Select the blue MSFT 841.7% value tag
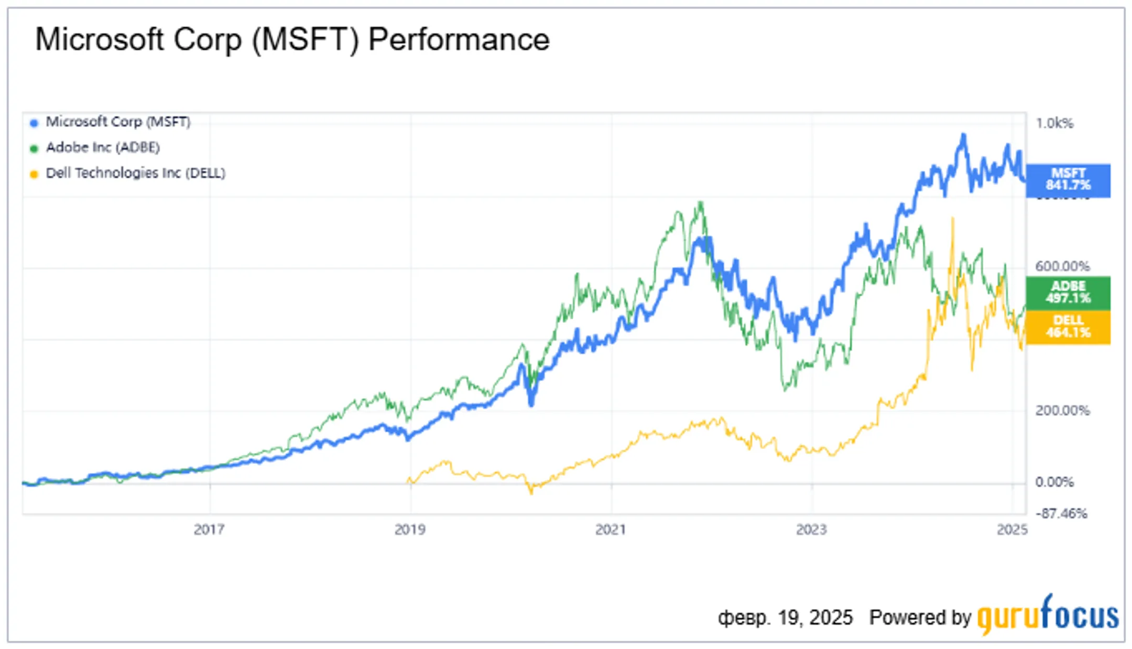The width and height of the screenshot is (1132, 649). click(1068, 180)
